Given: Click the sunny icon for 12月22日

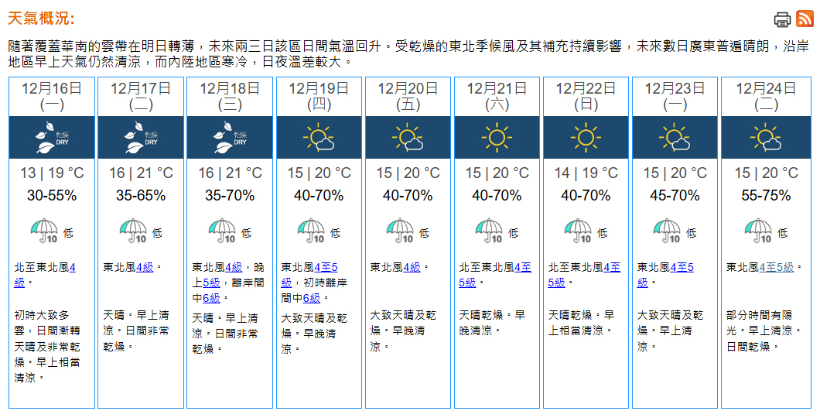Looking at the screenshot, I should click(x=586, y=138).
